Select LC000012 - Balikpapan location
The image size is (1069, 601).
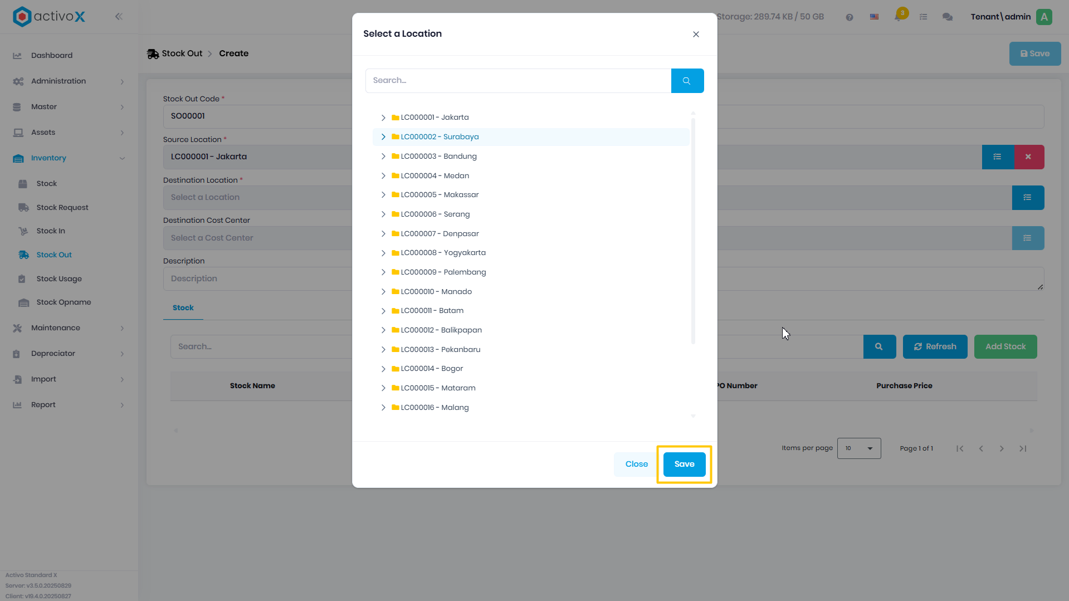[441, 330]
